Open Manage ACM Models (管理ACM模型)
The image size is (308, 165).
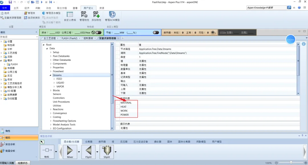click(x=112, y=16)
